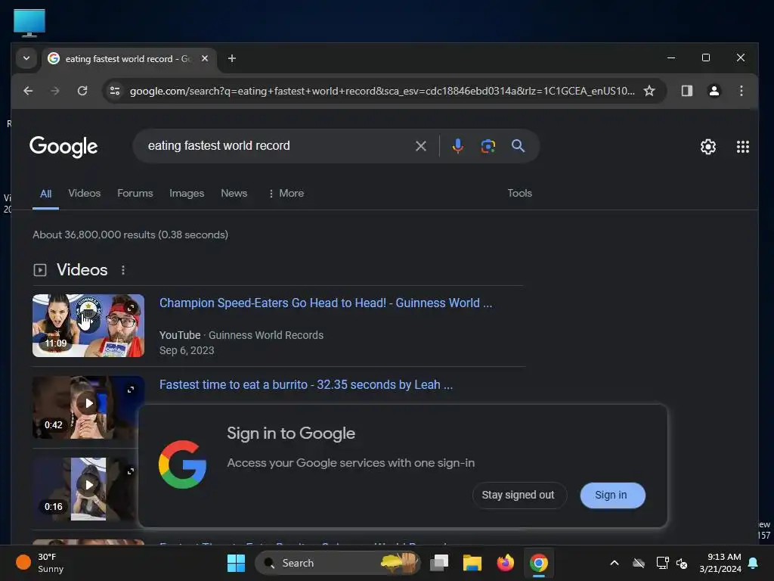Click About 36,800,000 results text

[130, 235]
